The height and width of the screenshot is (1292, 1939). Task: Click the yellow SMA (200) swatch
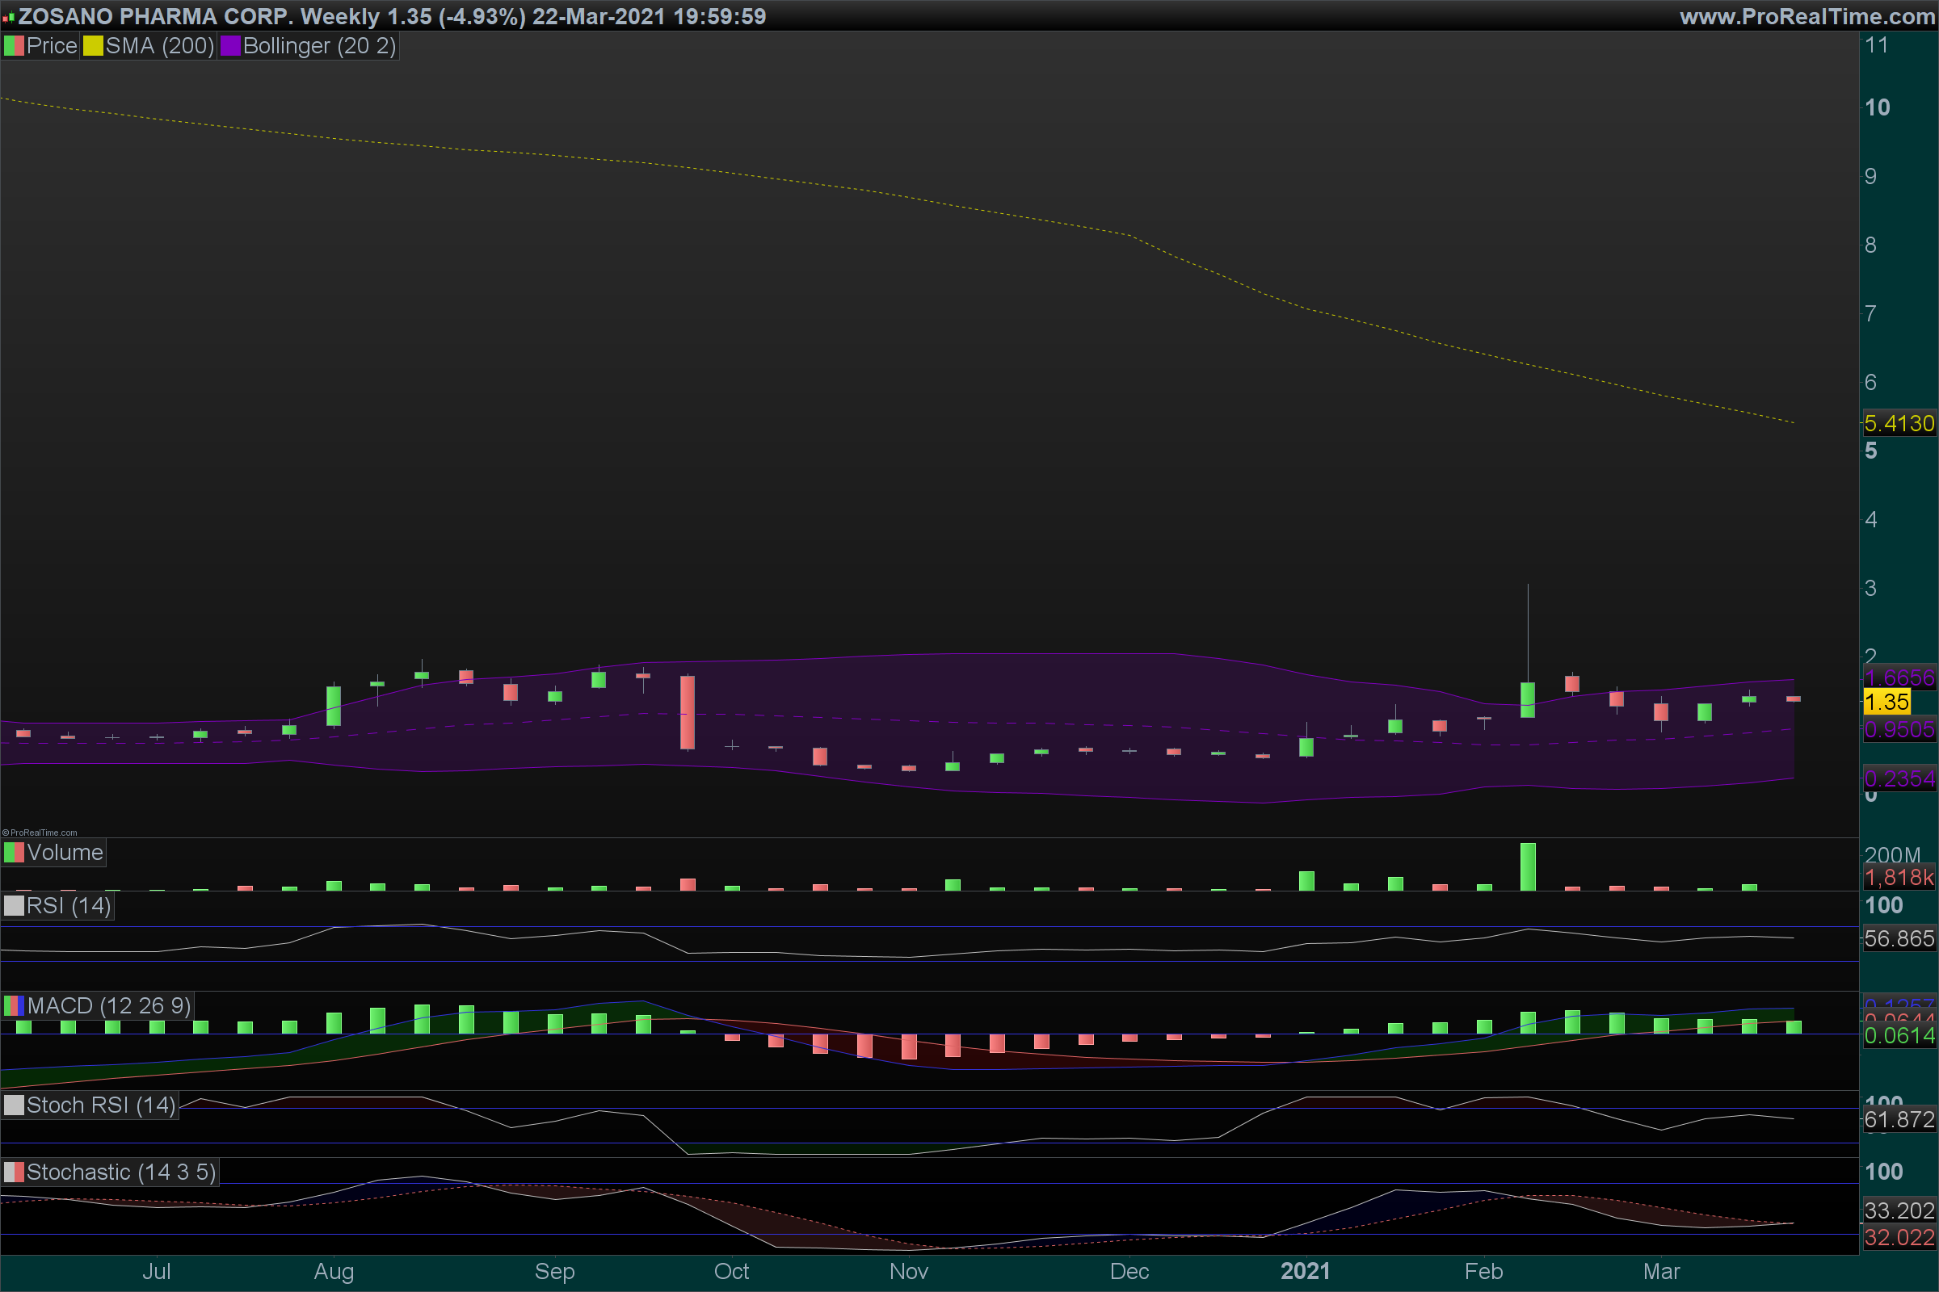click(93, 46)
